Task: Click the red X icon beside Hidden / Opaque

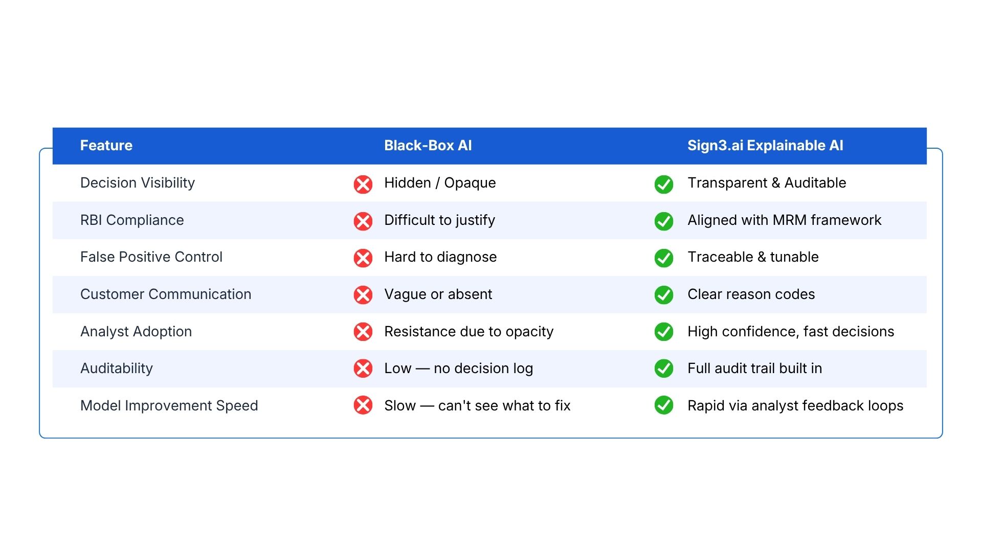Action: [x=363, y=184]
